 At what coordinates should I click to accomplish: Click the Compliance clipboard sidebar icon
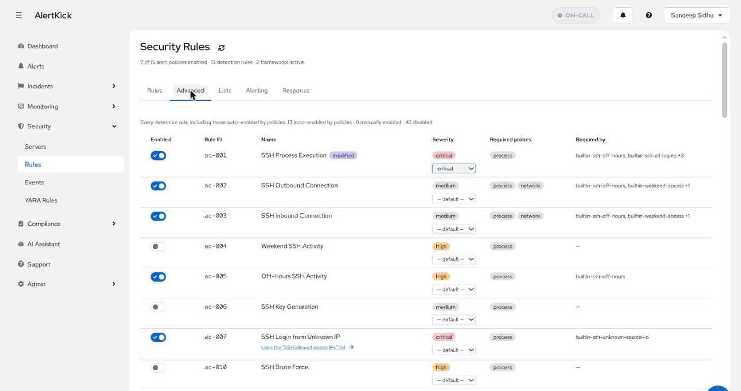21,224
